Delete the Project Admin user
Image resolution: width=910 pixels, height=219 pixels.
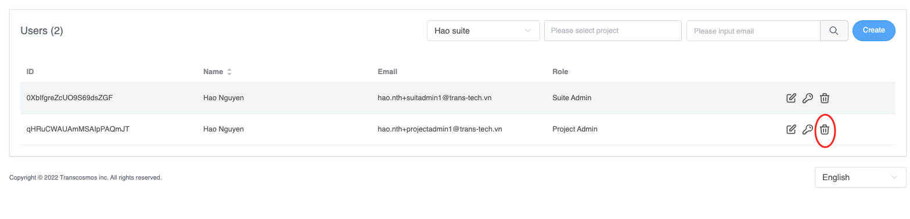824,129
